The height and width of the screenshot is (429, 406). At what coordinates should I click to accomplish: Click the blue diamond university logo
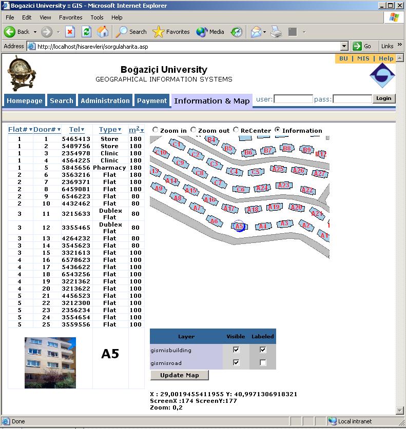coord(382,75)
